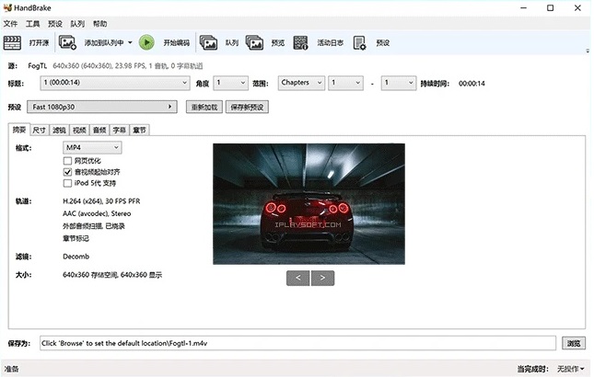Show previous preview frame with < button
This screenshot has height=377, width=594.
pos(297,278)
